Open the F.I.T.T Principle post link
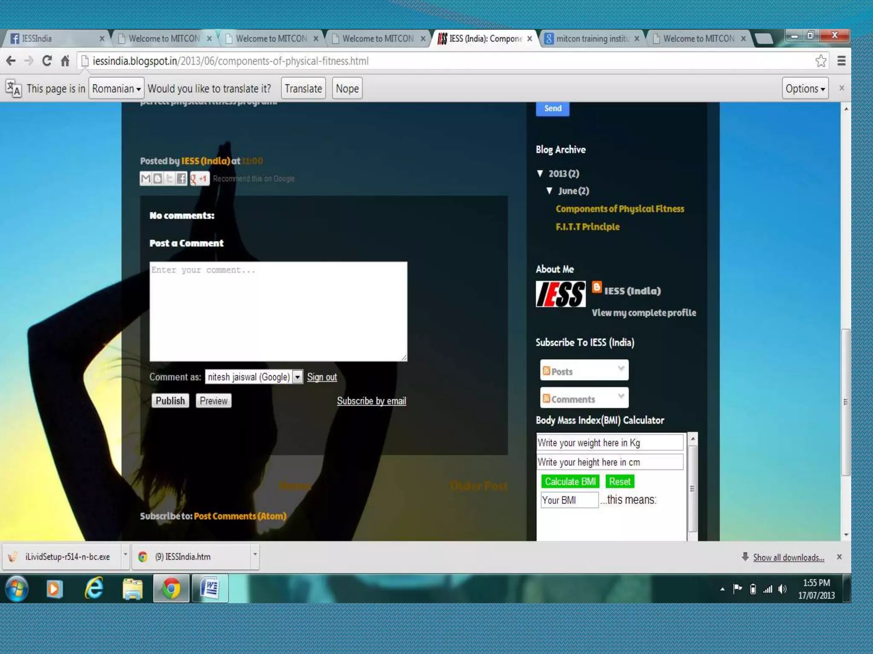 pos(587,227)
